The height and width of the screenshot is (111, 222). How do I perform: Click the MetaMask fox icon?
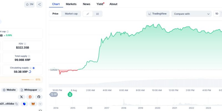click(x=33, y=104)
